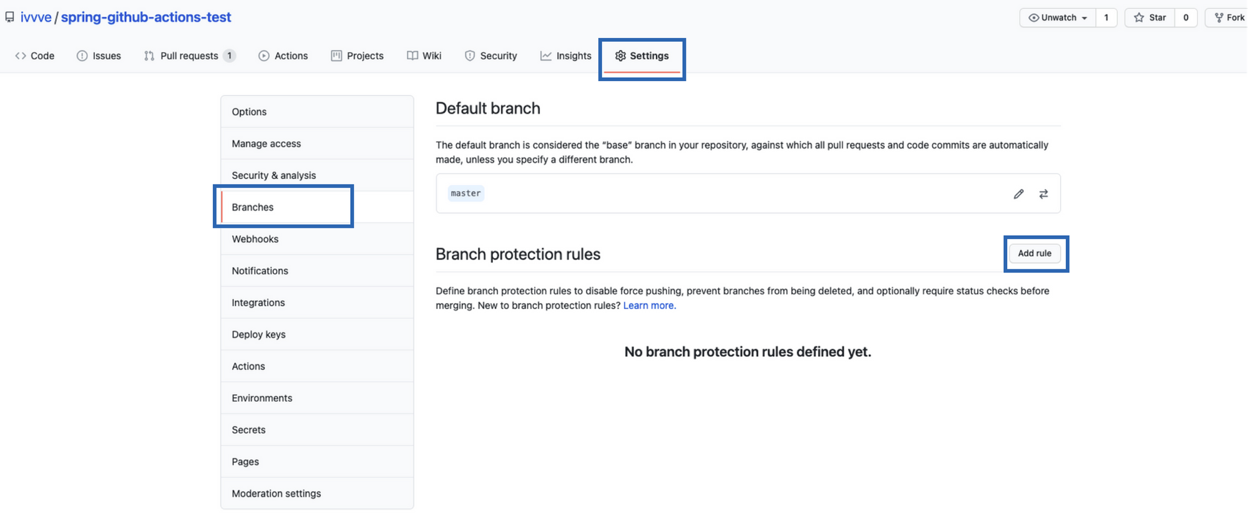
Task: Click 'No branch protection rules defined yet.' text
Action: tap(748, 352)
